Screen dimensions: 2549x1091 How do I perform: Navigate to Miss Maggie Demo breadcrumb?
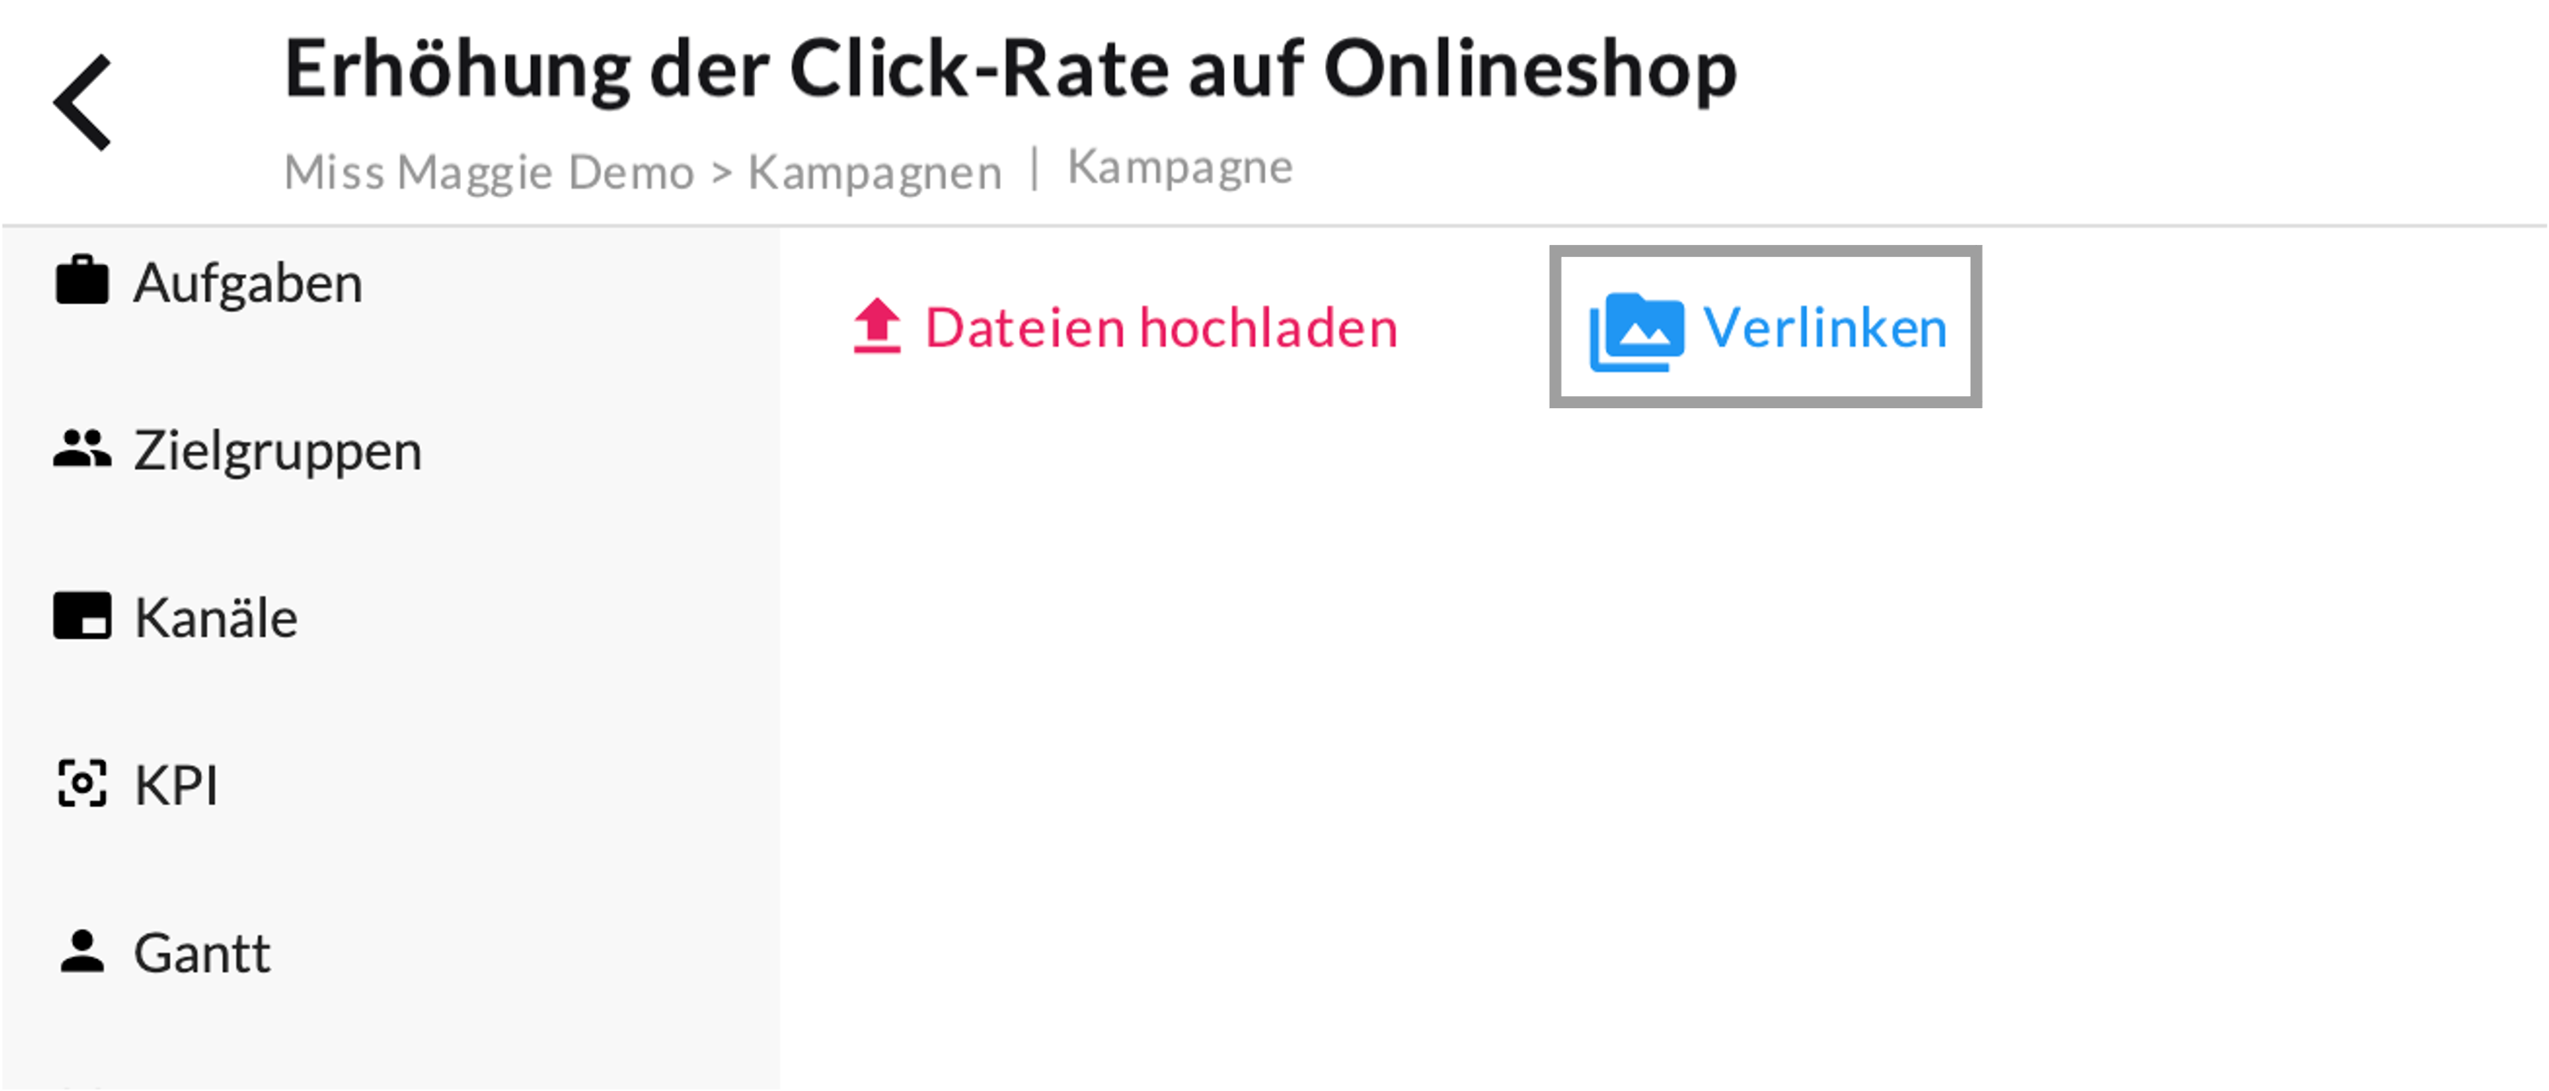click(489, 172)
